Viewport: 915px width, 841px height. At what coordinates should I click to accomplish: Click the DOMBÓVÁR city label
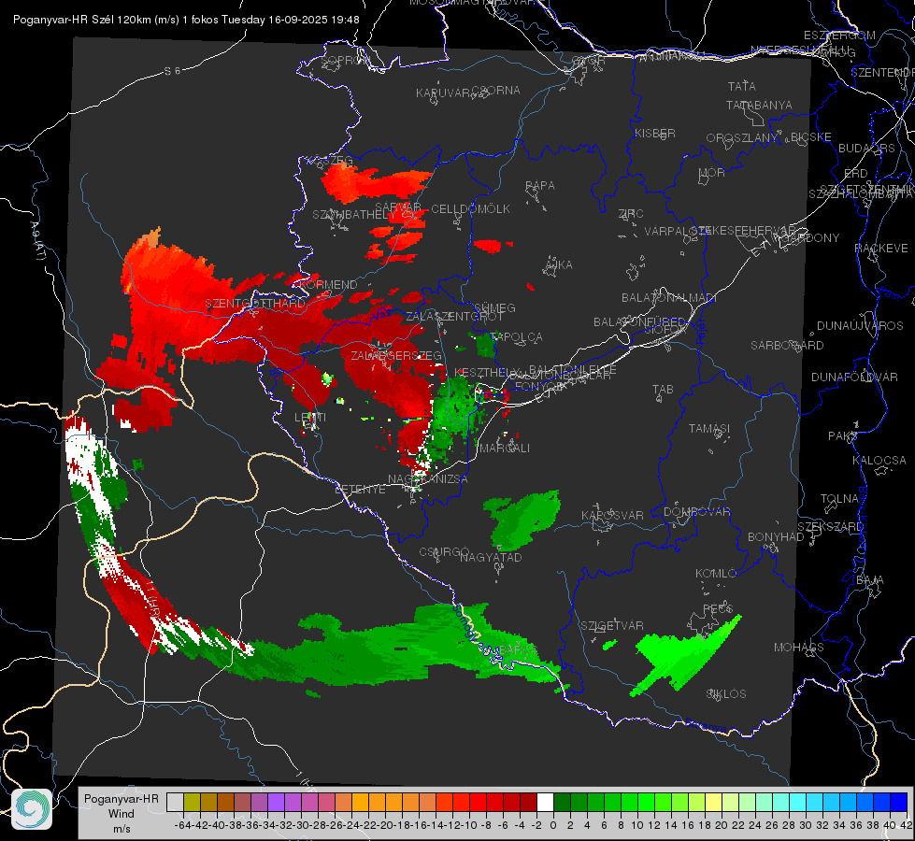click(696, 512)
